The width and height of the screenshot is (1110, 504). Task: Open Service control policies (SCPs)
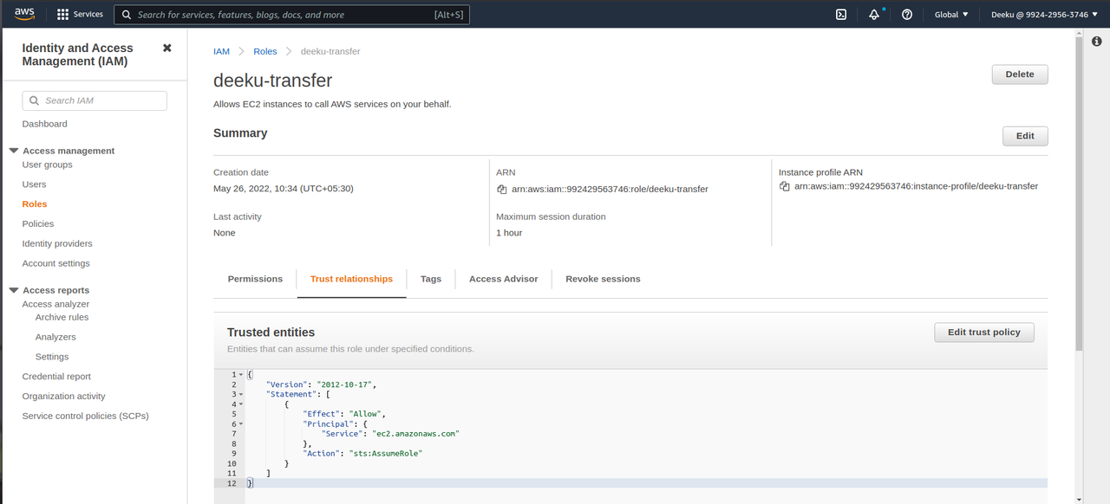tap(86, 416)
